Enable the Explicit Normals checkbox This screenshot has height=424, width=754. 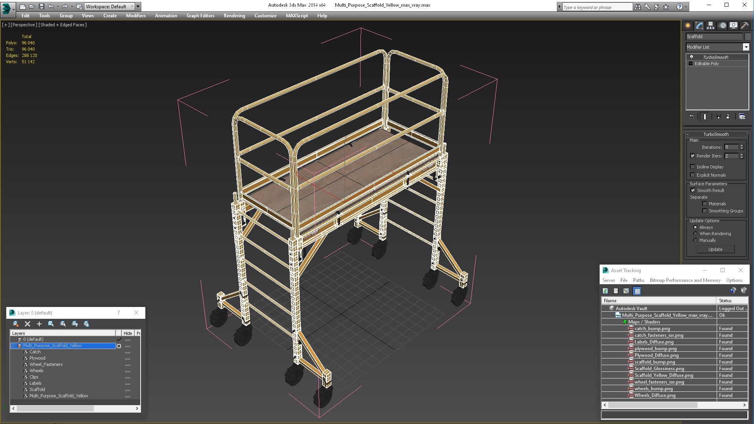pos(693,175)
